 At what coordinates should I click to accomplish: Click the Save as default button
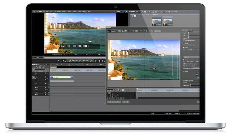pos(114,102)
